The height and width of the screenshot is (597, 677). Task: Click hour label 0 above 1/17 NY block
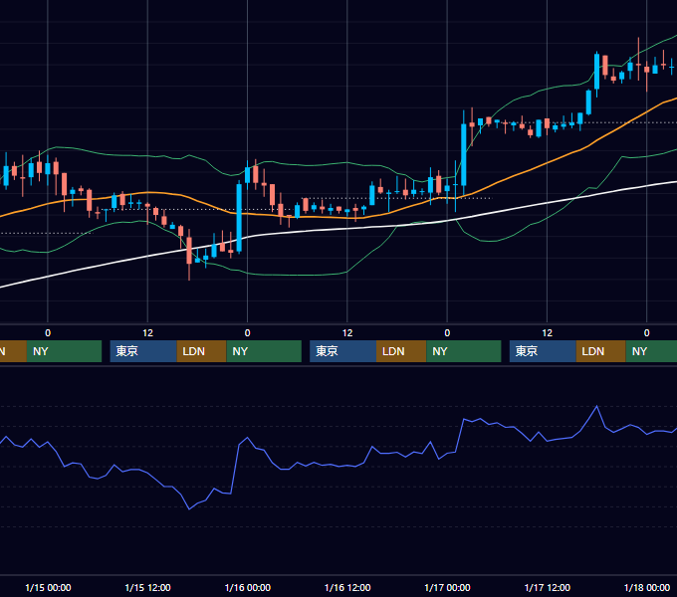[447, 333]
